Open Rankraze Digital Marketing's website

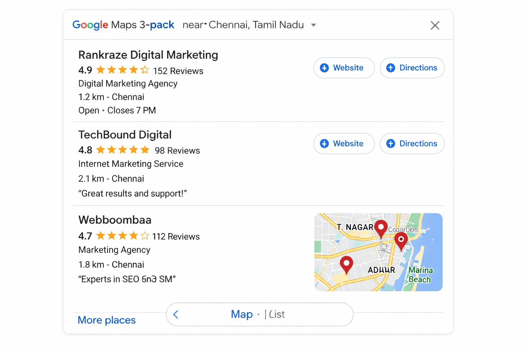pyautogui.click(x=344, y=68)
